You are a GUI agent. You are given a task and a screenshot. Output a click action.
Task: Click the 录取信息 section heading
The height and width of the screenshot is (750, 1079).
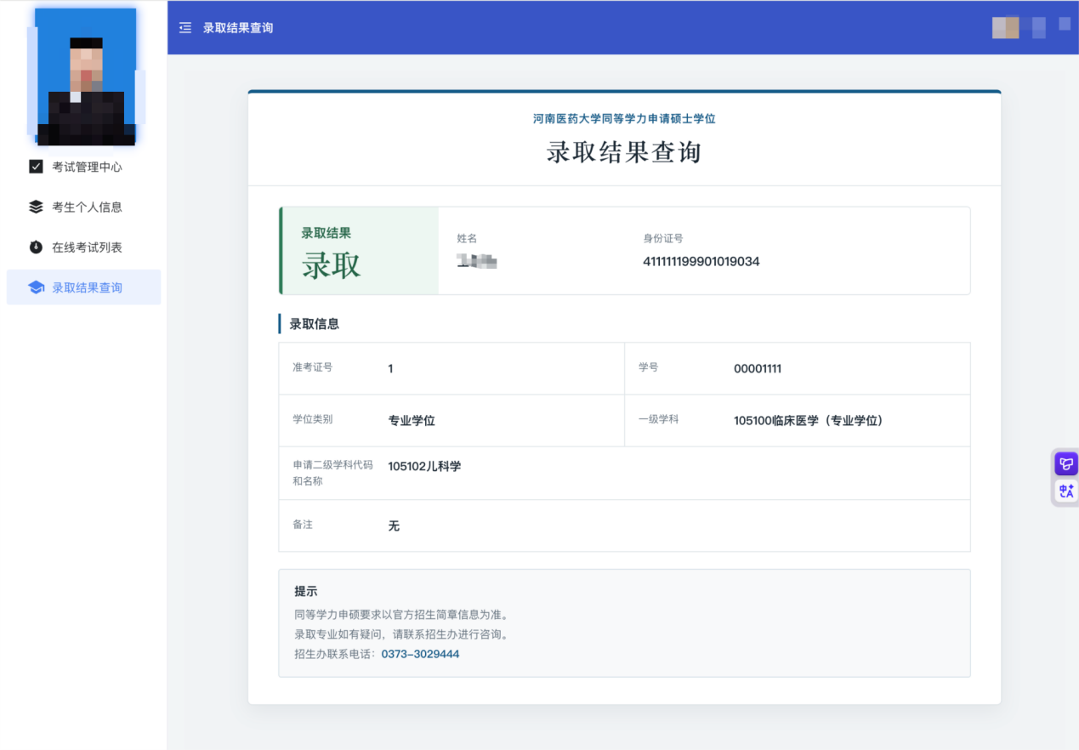[x=314, y=324]
